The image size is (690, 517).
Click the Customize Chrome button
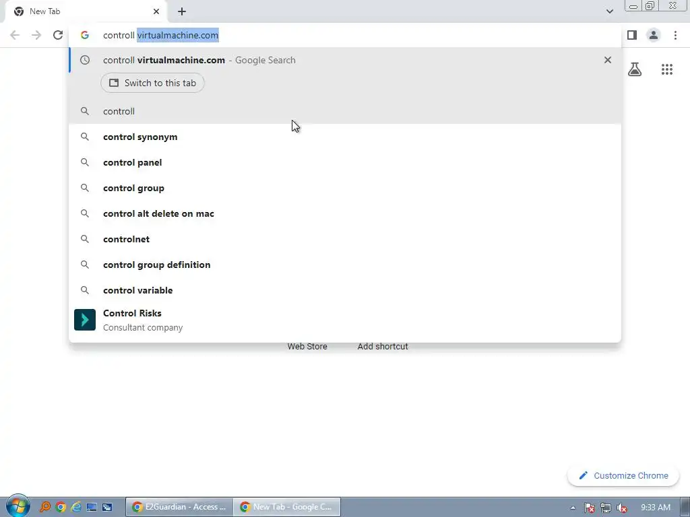tap(623, 476)
